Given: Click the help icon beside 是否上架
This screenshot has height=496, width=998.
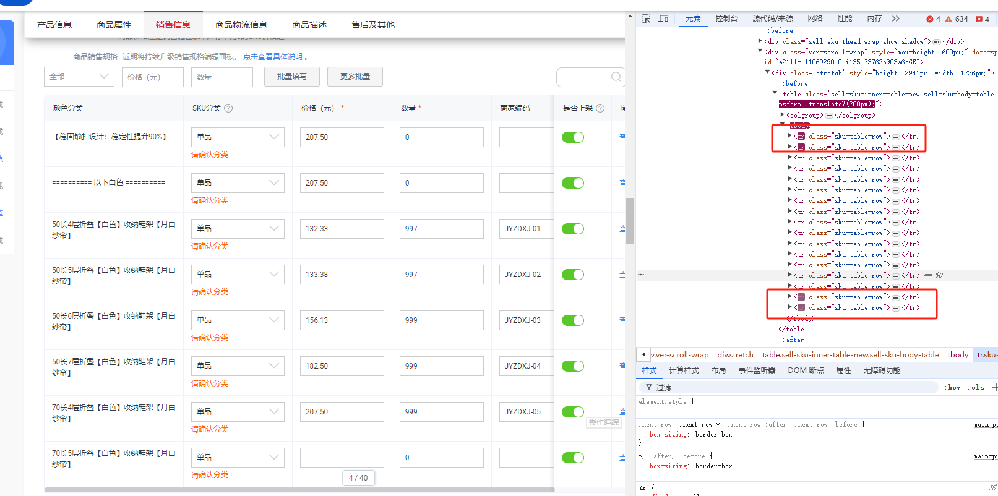Looking at the screenshot, I should [600, 108].
